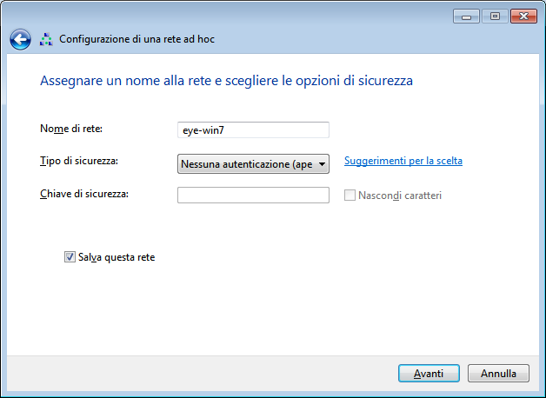The width and height of the screenshot is (546, 398).
Task: Maximize the wizard window
Action: pyautogui.click(x=495, y=17)
